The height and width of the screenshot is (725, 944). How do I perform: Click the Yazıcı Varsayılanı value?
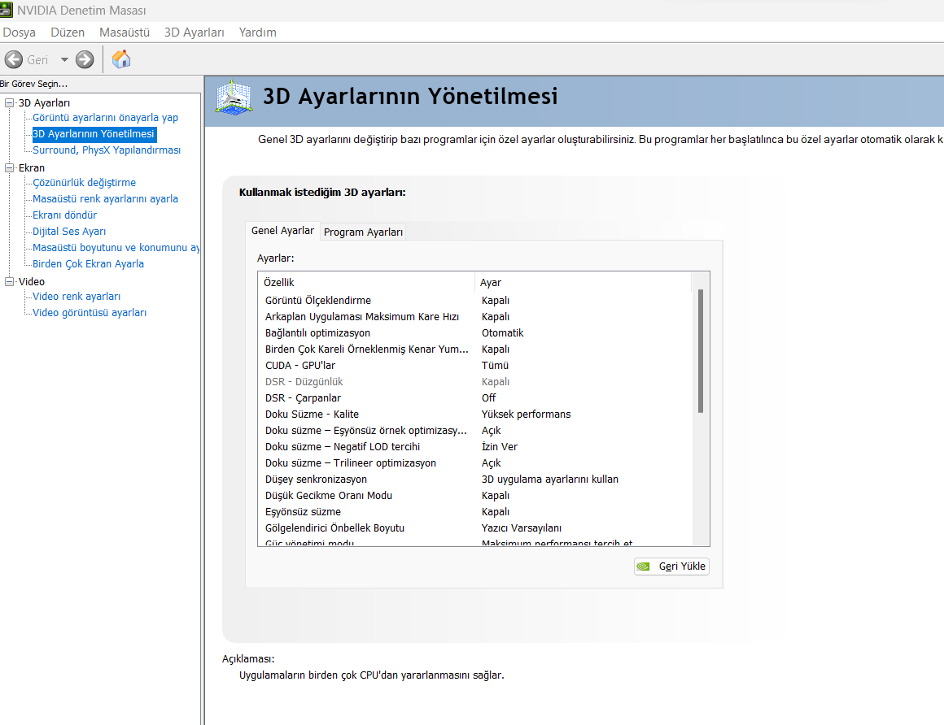pyautogui.click(x=522, y=527)
